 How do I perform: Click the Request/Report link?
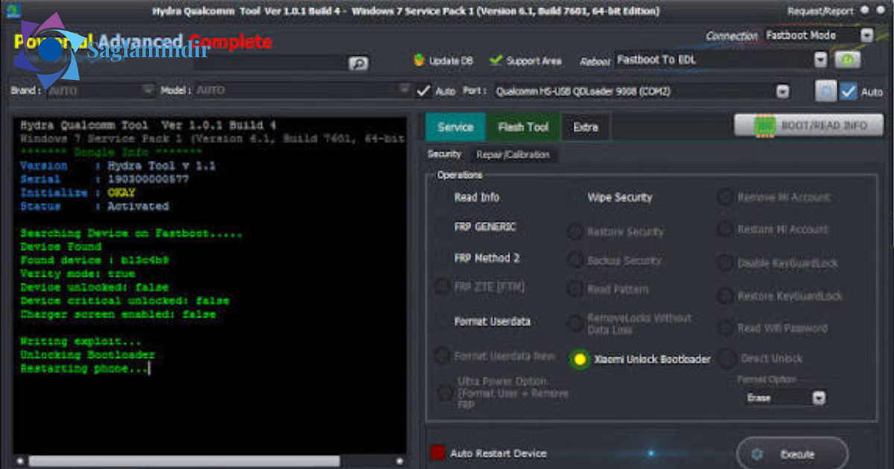(x=821, y=11)
